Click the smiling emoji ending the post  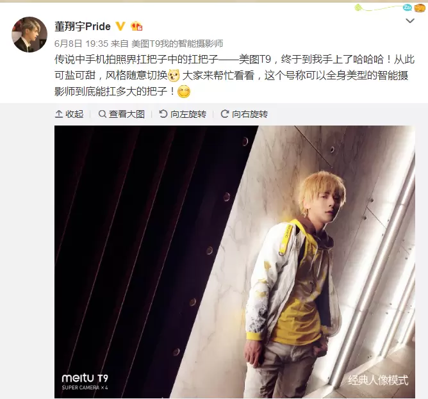[x=184, y=92]
